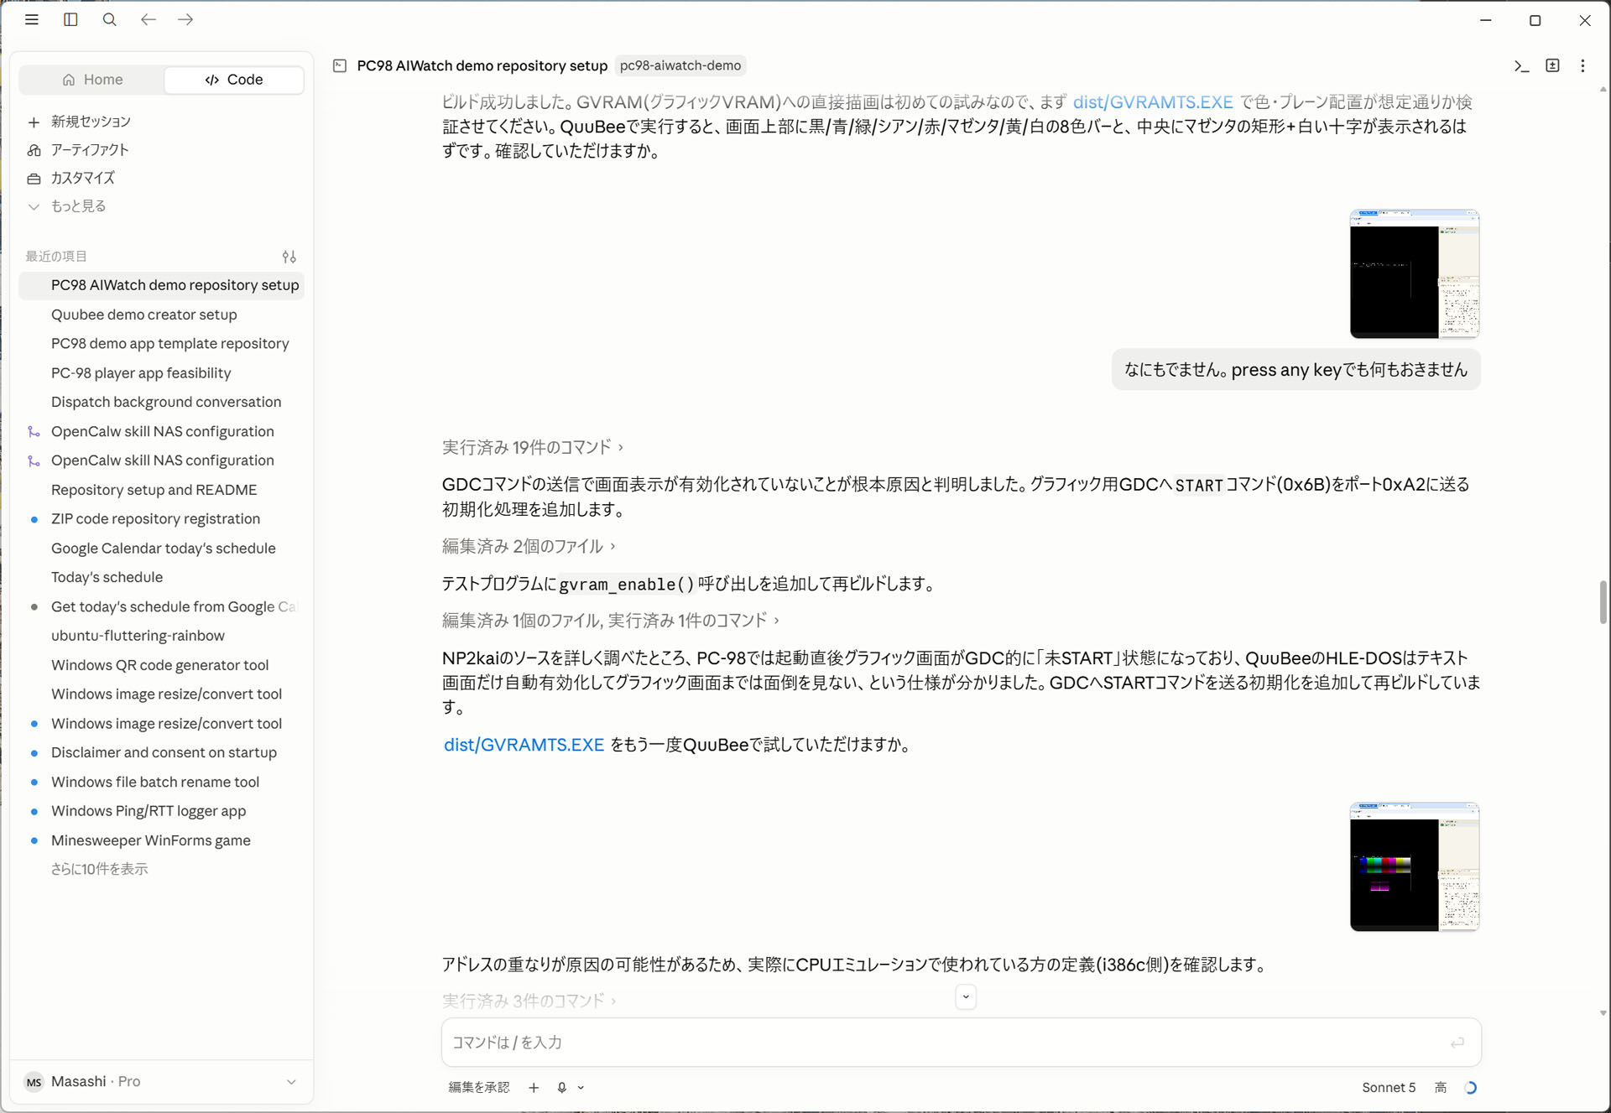The image size is (1611, 1113).
Task: Click the pc98-aiwatch-demo repository tag
Action: (680, 65)
